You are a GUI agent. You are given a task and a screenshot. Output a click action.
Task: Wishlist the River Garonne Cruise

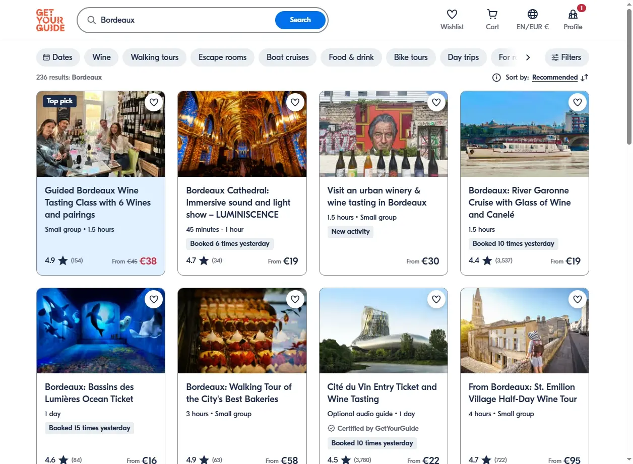[x=578, y=103]
